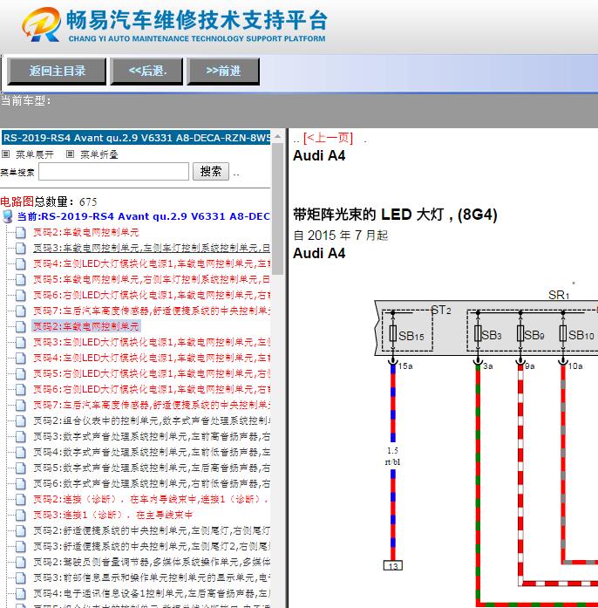Go back with the <<后退 button

coord(146,71)
